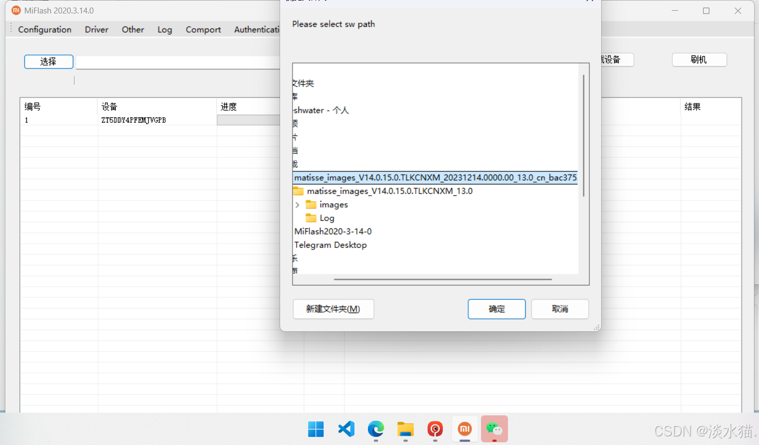Select the MiFlash2020-3-14-0 folder
759x445 pixels.
click(x=333, y=232)
